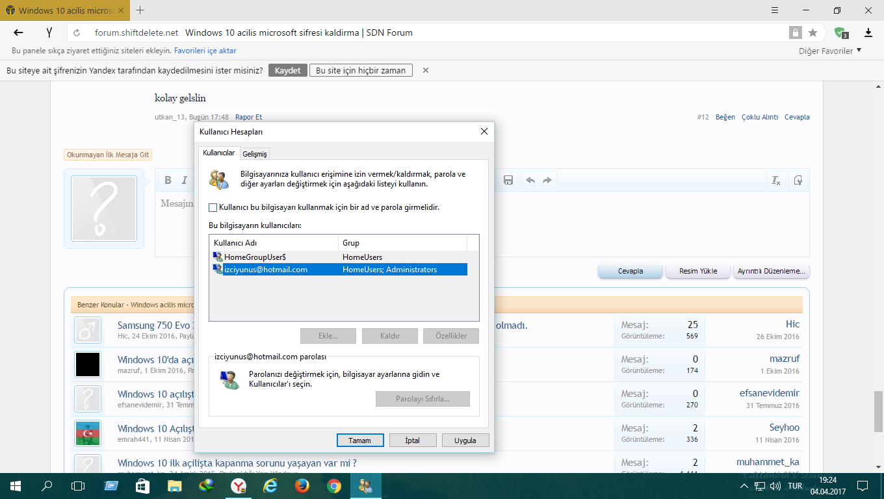Bookmark page with star icon
Viewport: 884px width, 499px height.
click(x=812, y=32)
